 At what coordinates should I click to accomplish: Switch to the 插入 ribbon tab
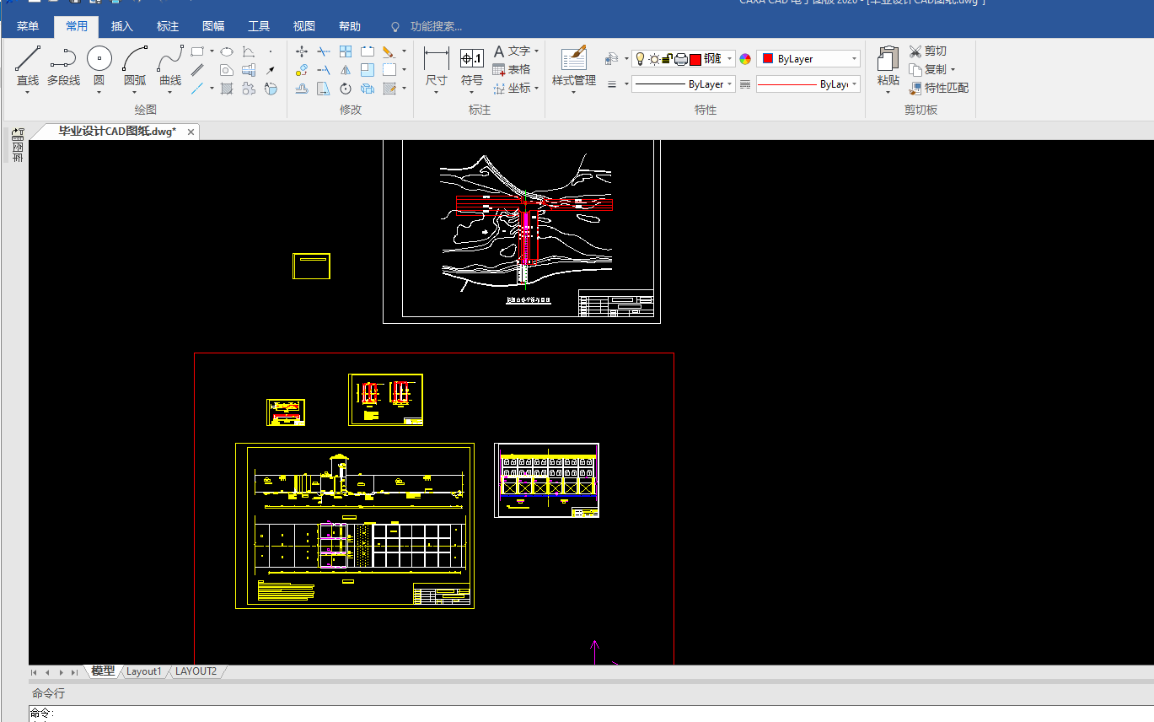click(122, 26)
